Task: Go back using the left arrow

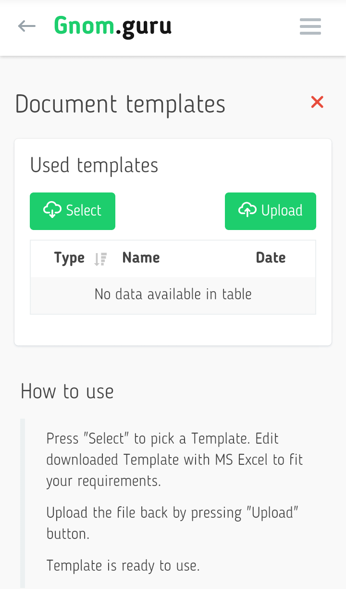Action: tap(27, 26)
